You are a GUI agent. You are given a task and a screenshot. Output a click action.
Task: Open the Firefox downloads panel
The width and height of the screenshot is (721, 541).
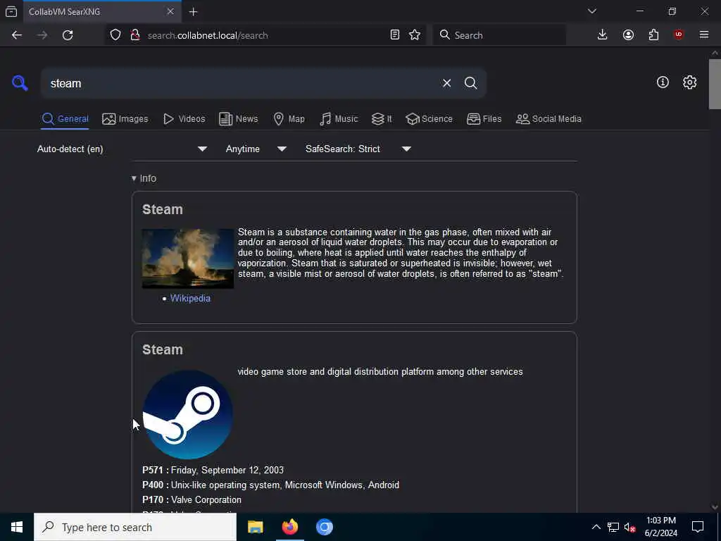pos(603,35)
